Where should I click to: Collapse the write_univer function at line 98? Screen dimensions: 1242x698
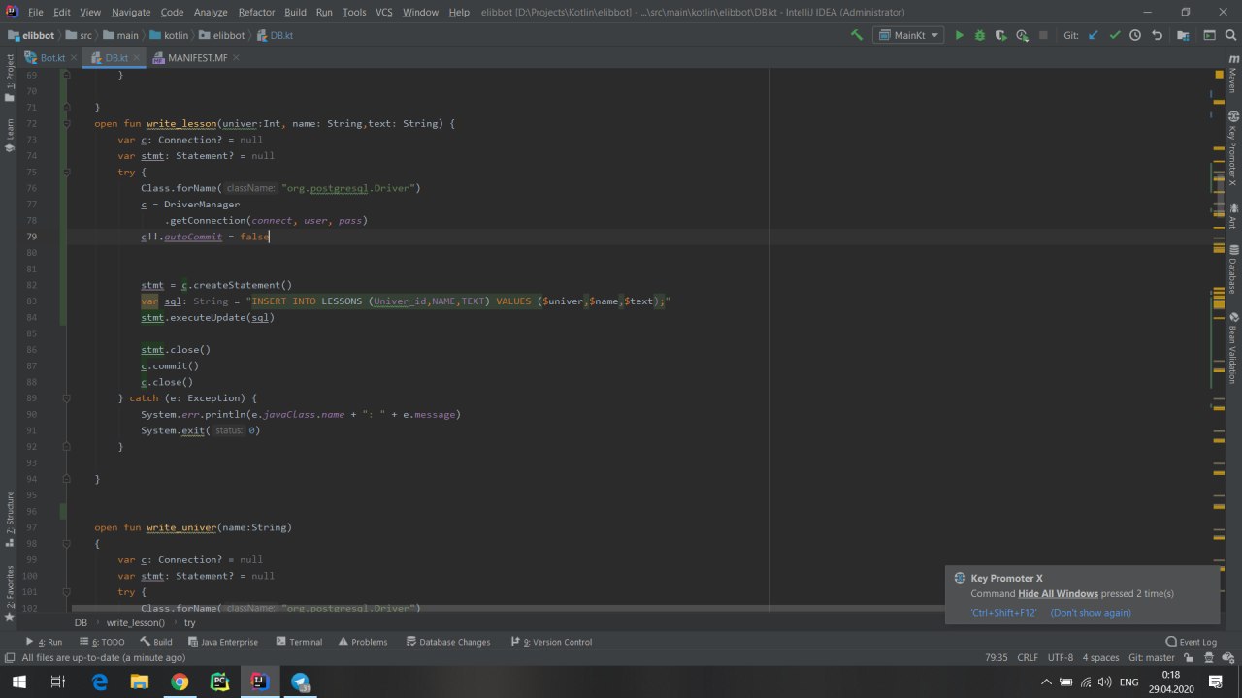66,544
